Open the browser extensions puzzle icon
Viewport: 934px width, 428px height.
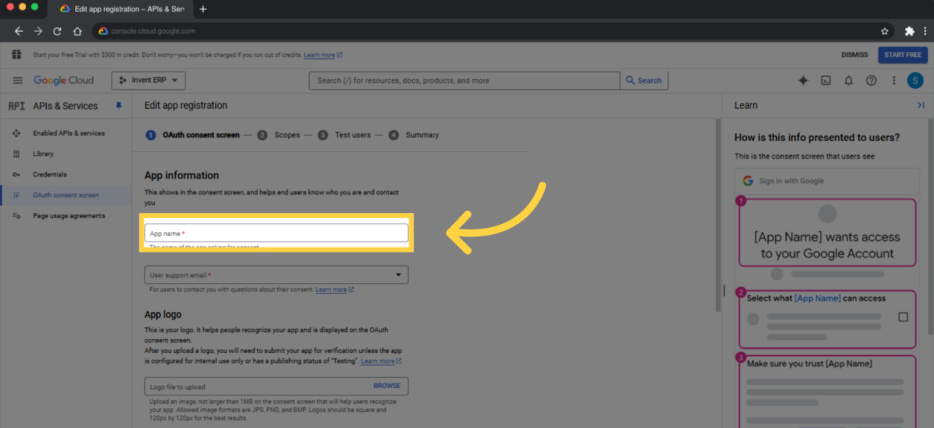pos(909,31)
